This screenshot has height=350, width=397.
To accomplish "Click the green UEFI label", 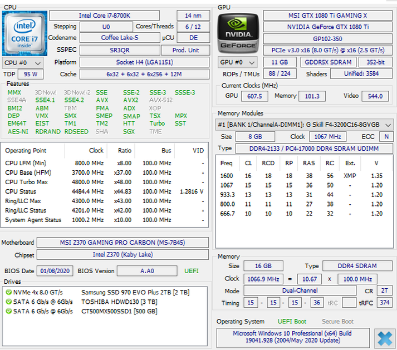I will (191, 271).
